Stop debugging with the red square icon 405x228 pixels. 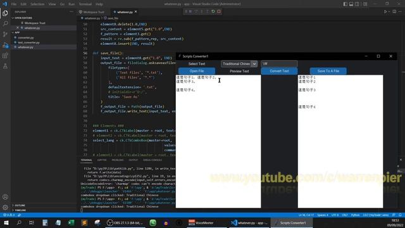coord(219,11)
